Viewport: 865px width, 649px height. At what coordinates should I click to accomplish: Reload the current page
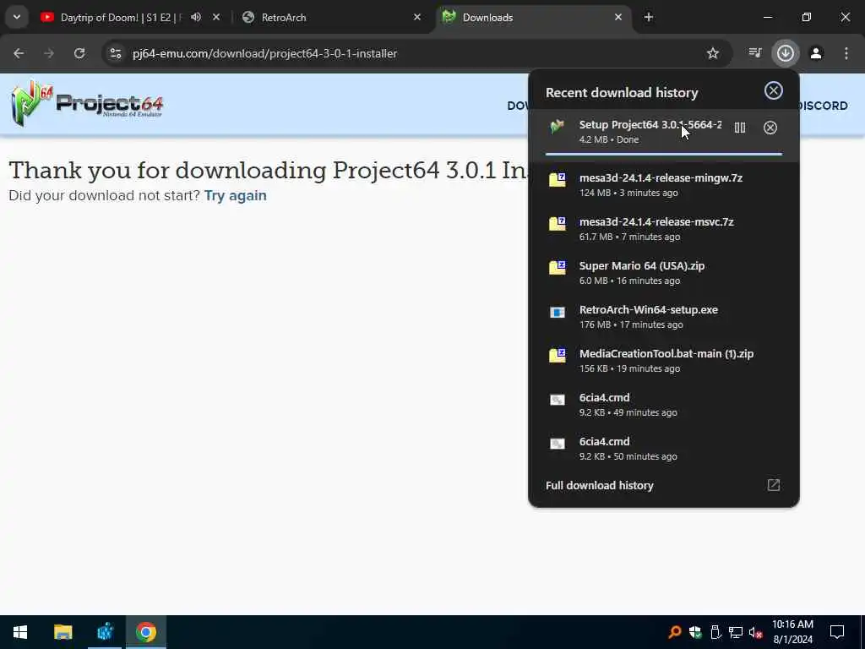(79, 53)
